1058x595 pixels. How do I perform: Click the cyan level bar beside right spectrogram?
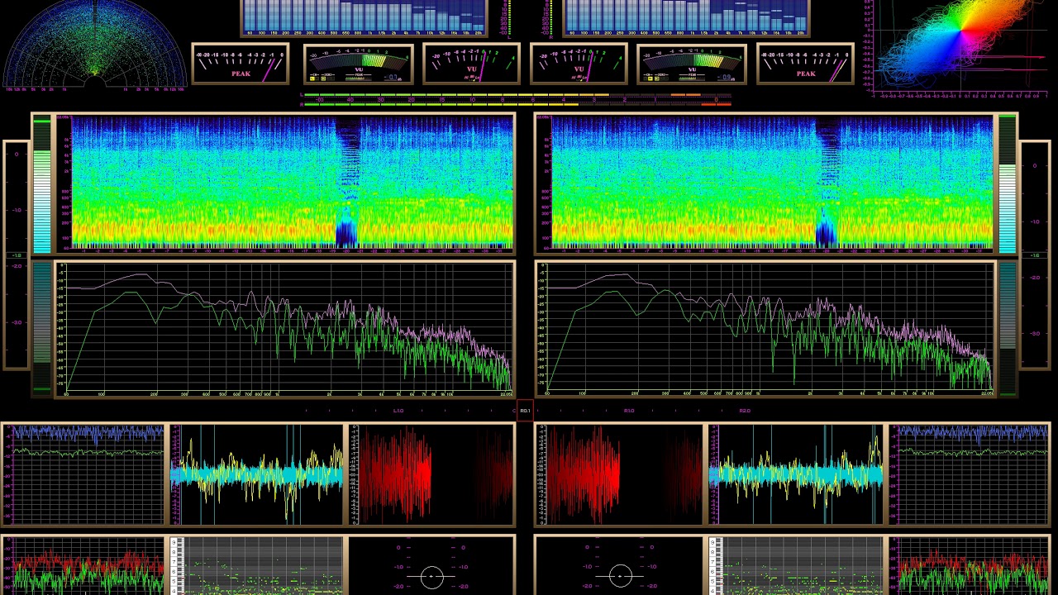[x=1008, y=185]
